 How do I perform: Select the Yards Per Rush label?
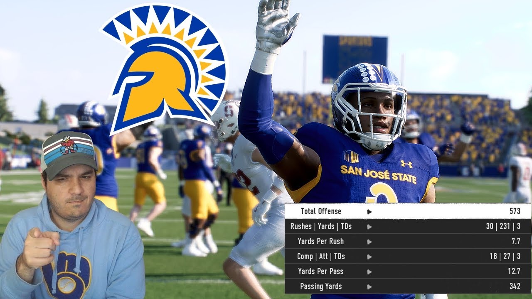320,241
